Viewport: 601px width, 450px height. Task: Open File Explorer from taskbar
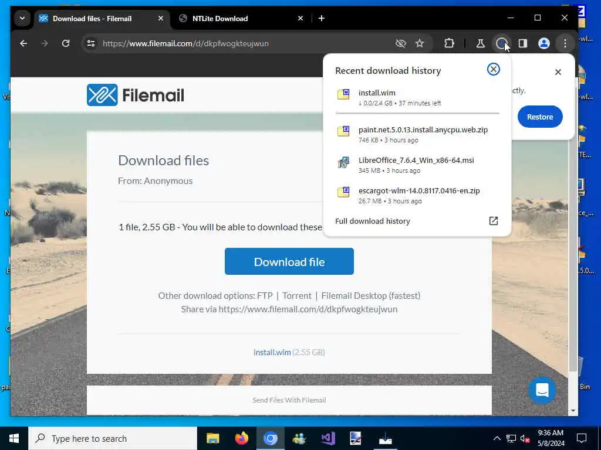point(212,438)
